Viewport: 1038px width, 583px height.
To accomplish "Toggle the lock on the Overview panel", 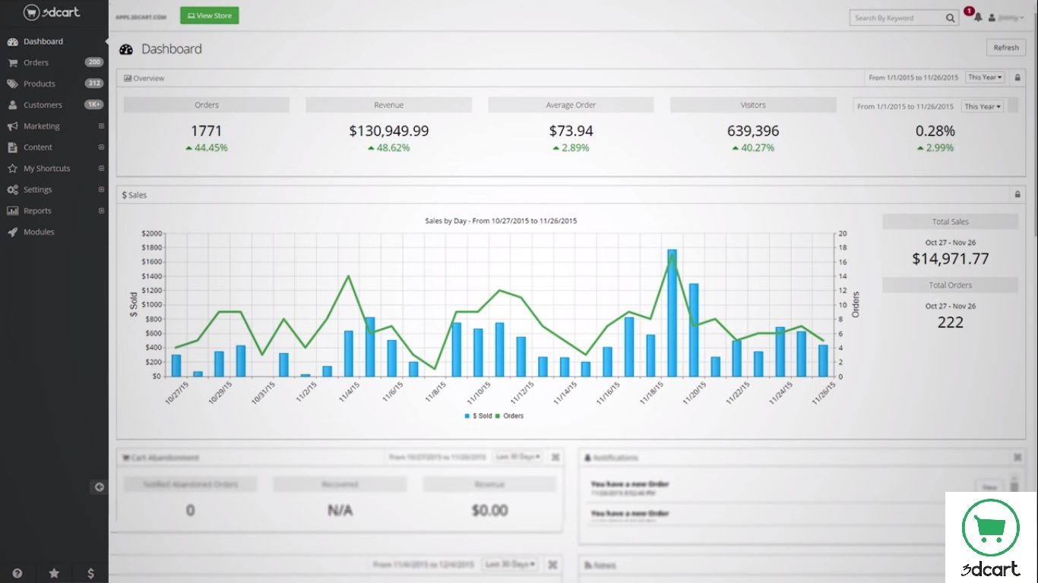I will coord(1017,77).
